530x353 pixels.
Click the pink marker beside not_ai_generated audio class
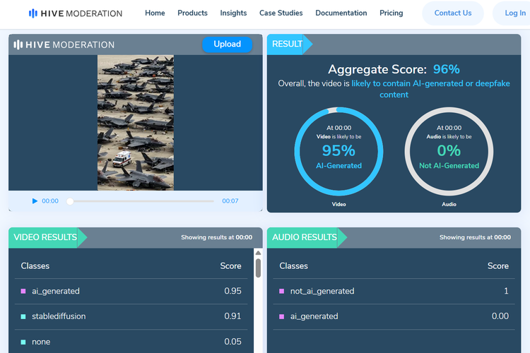[282, 291]
